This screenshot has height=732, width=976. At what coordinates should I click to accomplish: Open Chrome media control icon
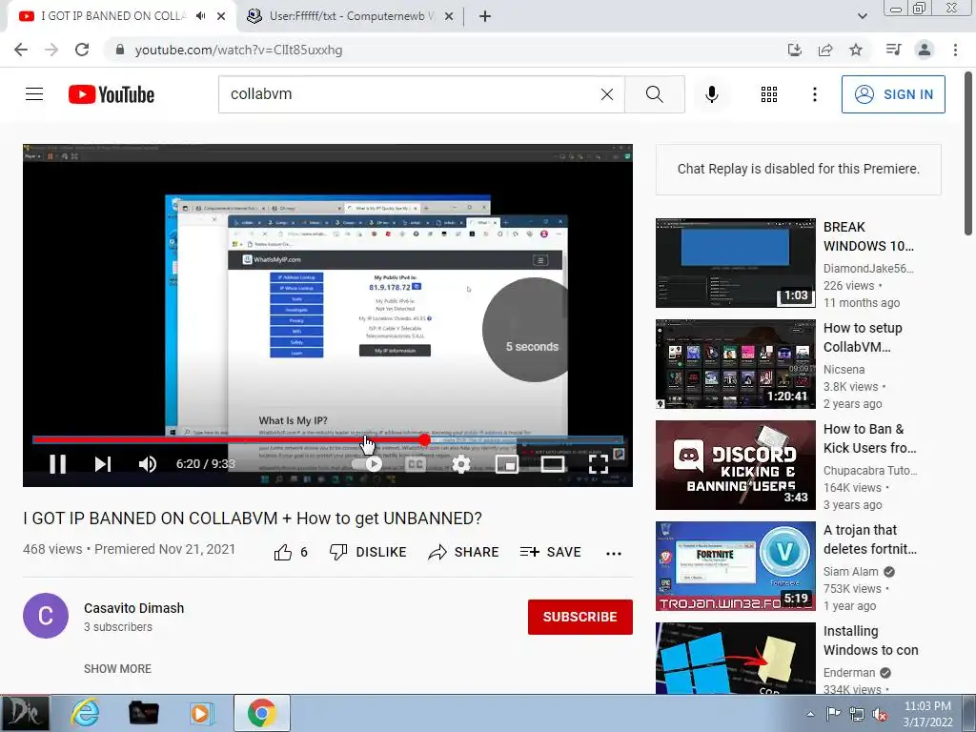(893, 50)
